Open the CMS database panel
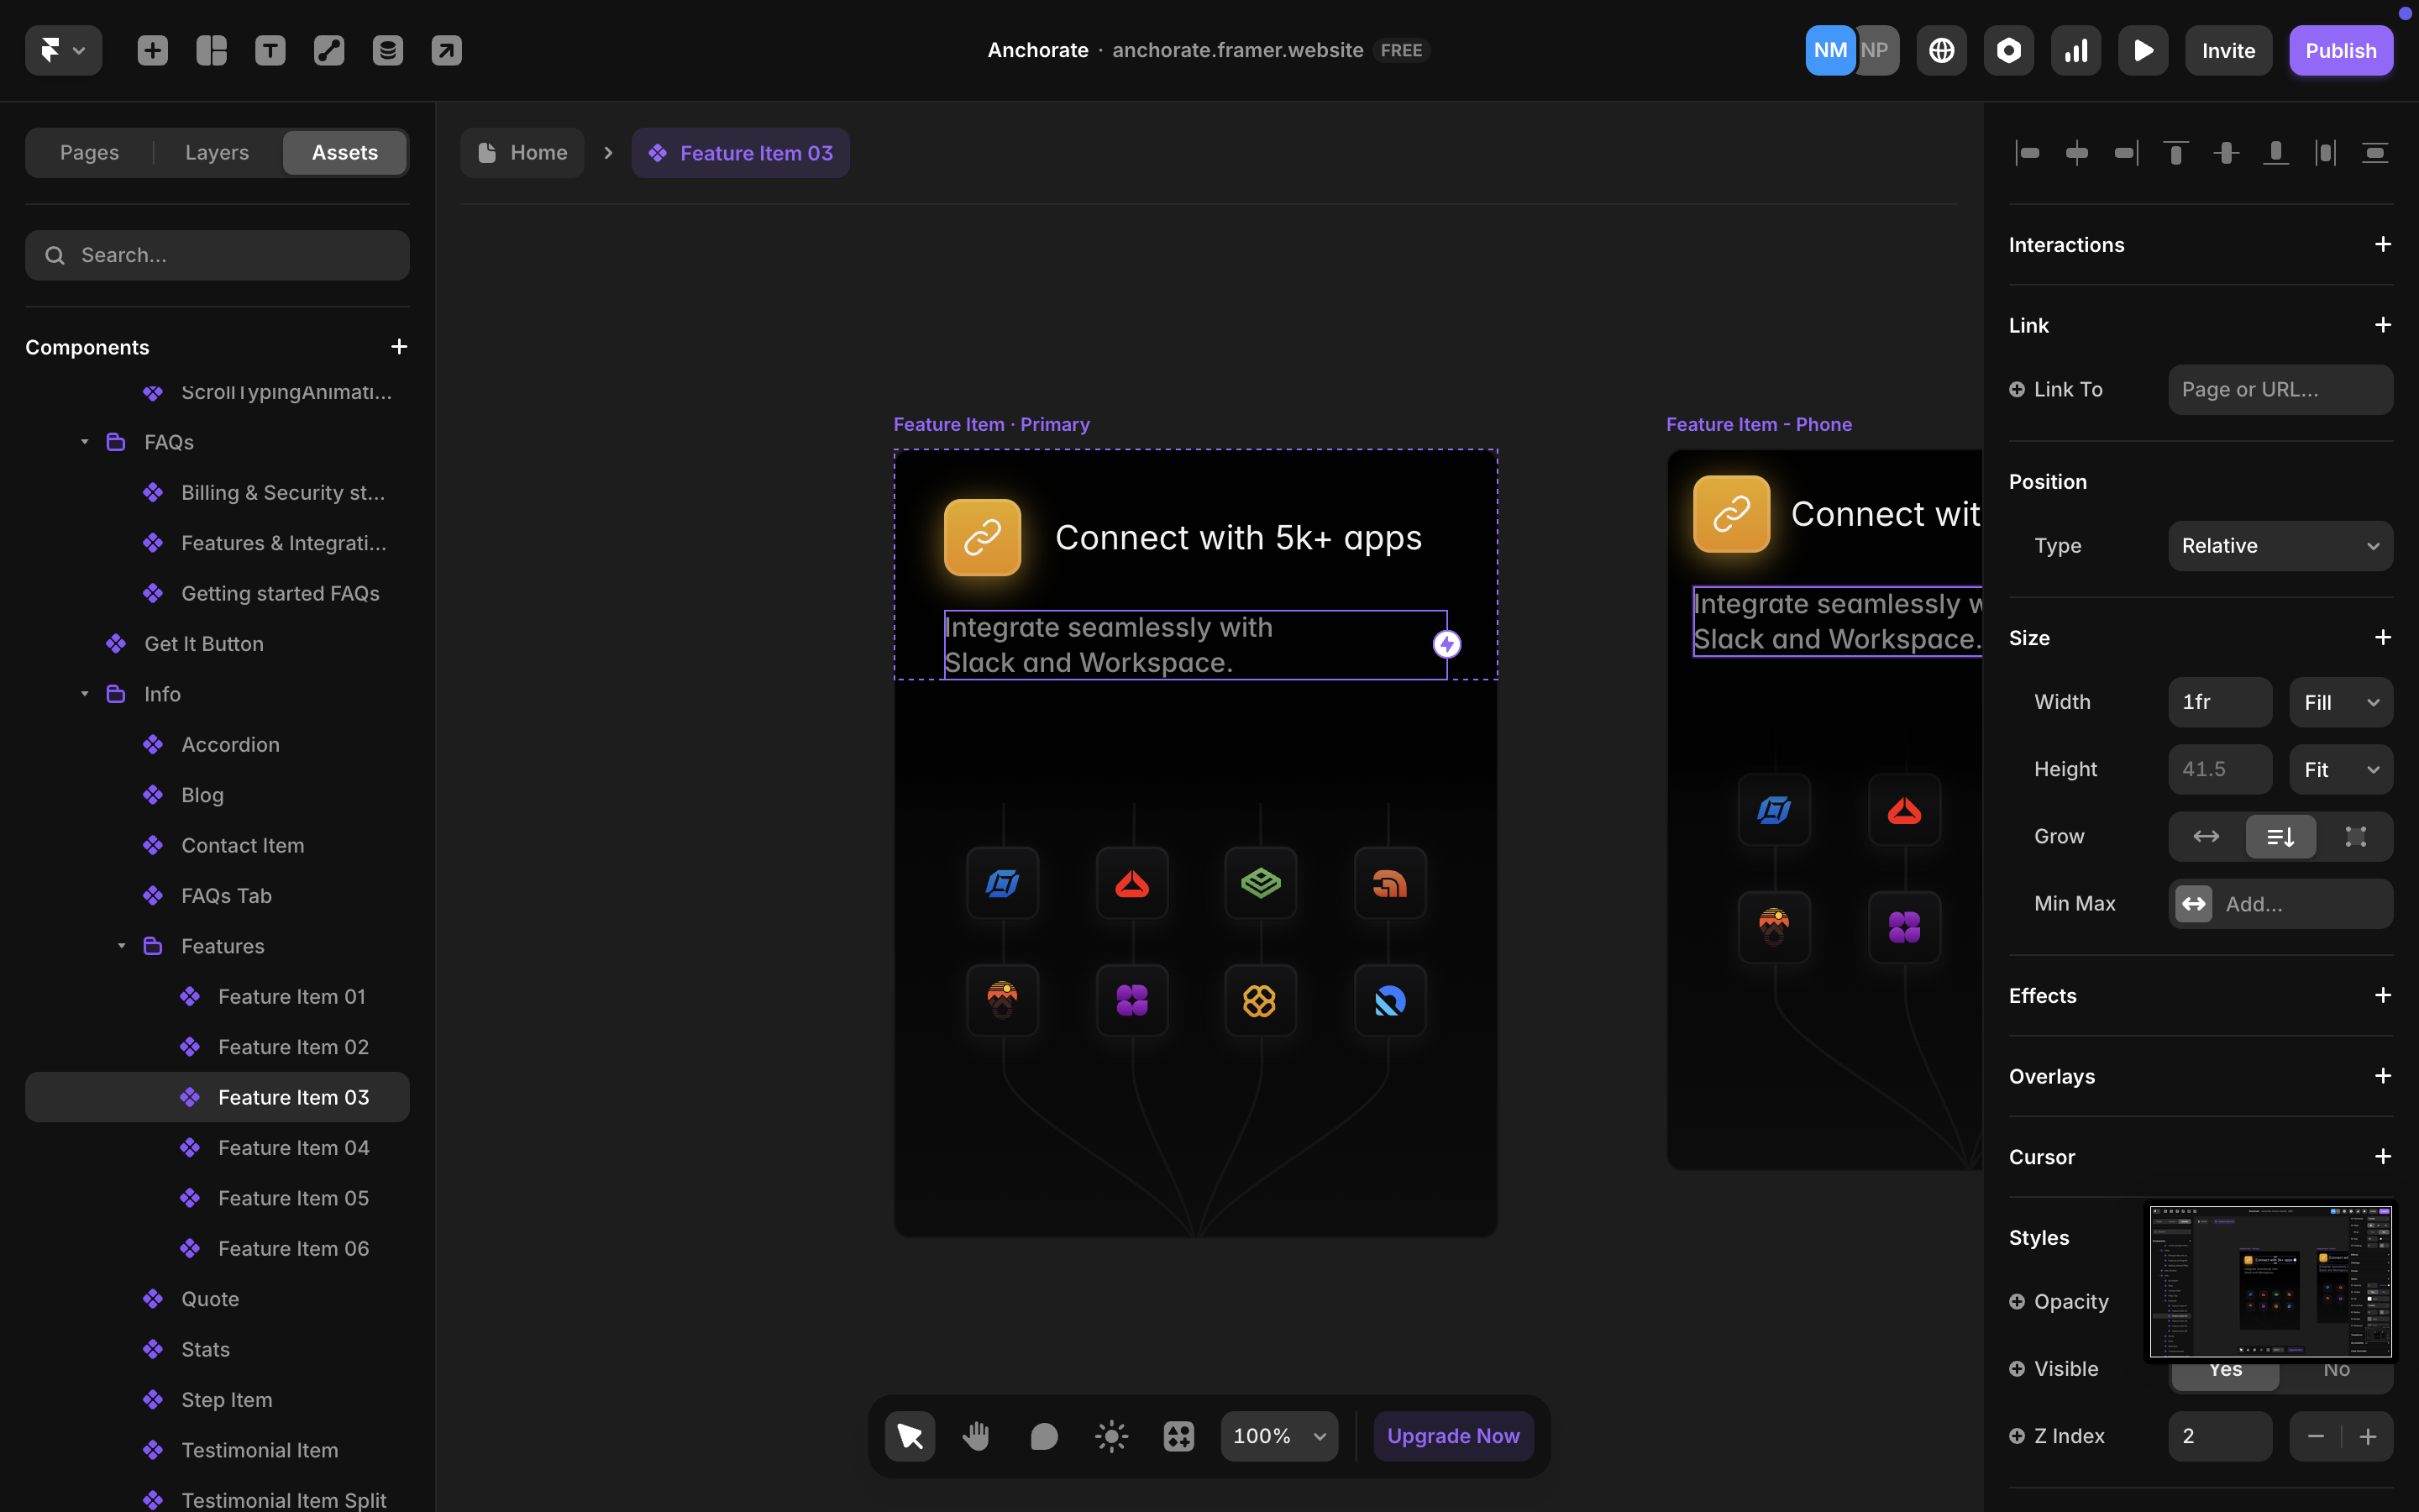Viewport: 2419px width, 1512px height. [x=388, y=50]
